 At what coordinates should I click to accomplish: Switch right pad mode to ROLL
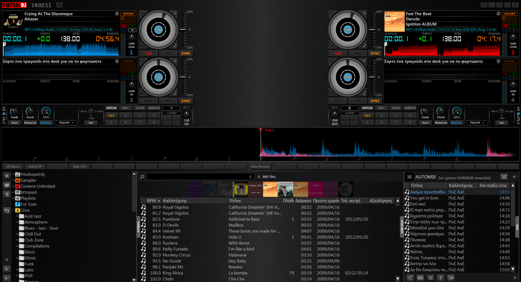click(x=381, y=108)
